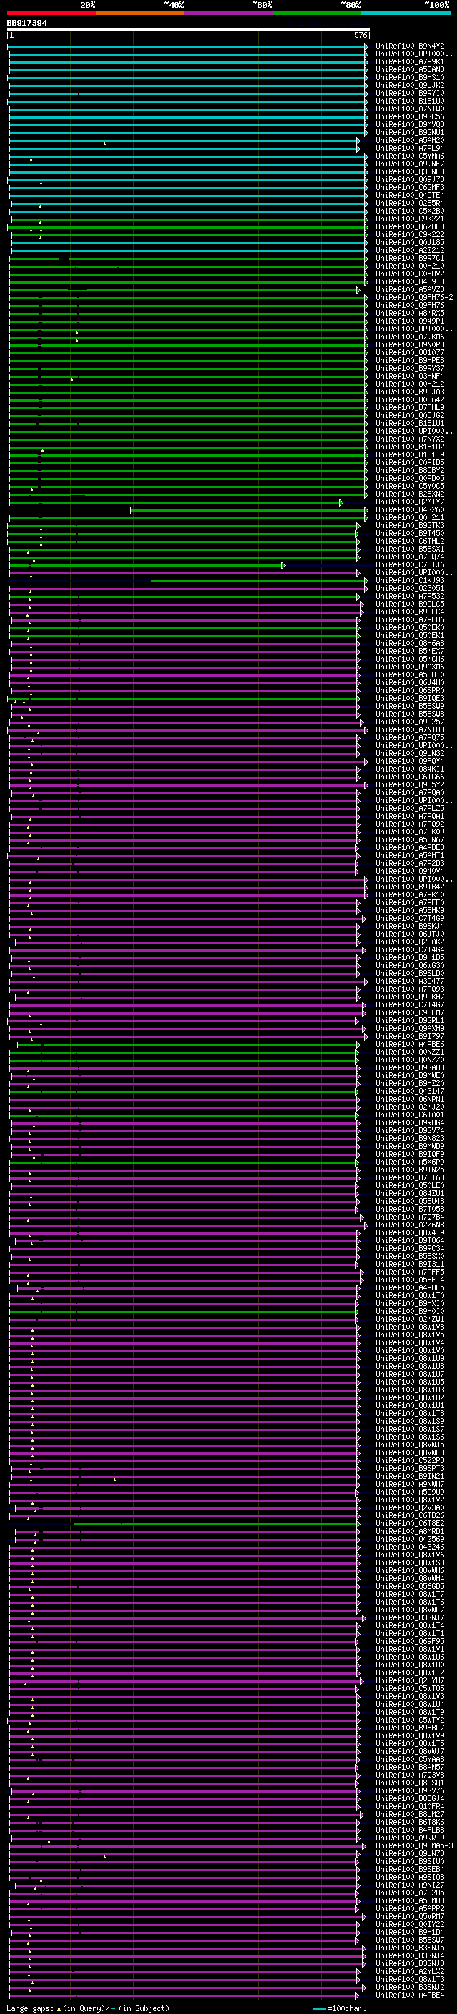The height and width of the screenshot is (2014, 457).
Task: Click the UniRef100_A7P532 hit label
Action: click(410, 597)
